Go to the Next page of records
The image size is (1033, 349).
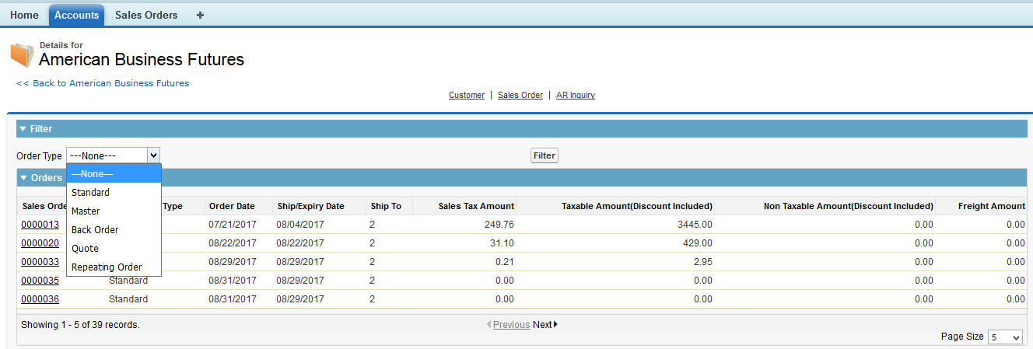tap(545, 325)
